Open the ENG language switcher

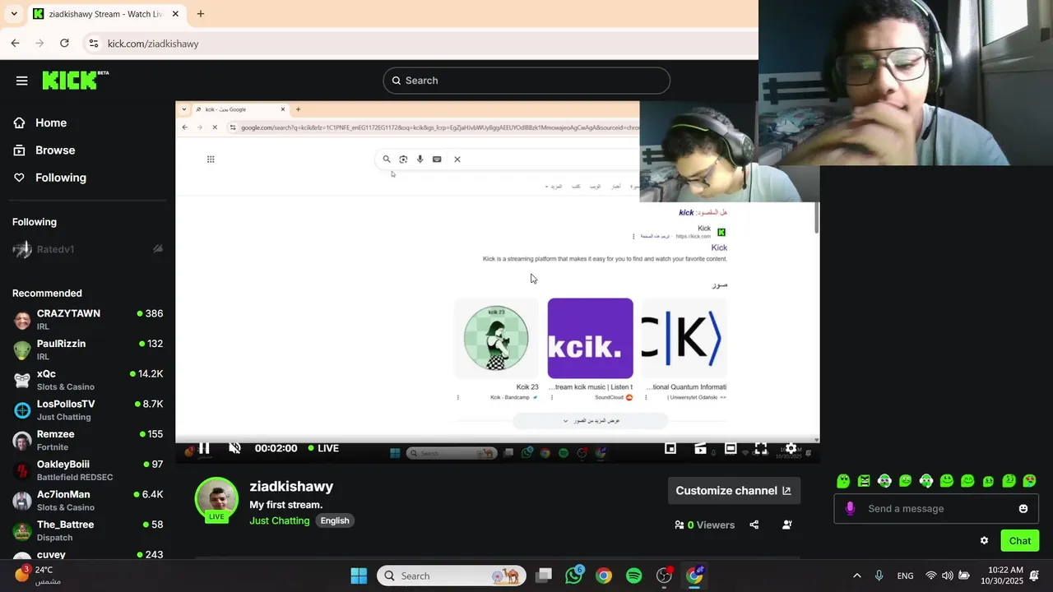click(905, 576)
